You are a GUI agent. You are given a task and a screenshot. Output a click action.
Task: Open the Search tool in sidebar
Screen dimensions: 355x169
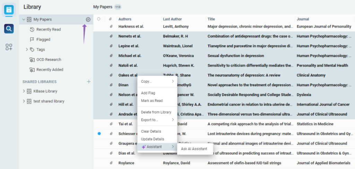9,29
